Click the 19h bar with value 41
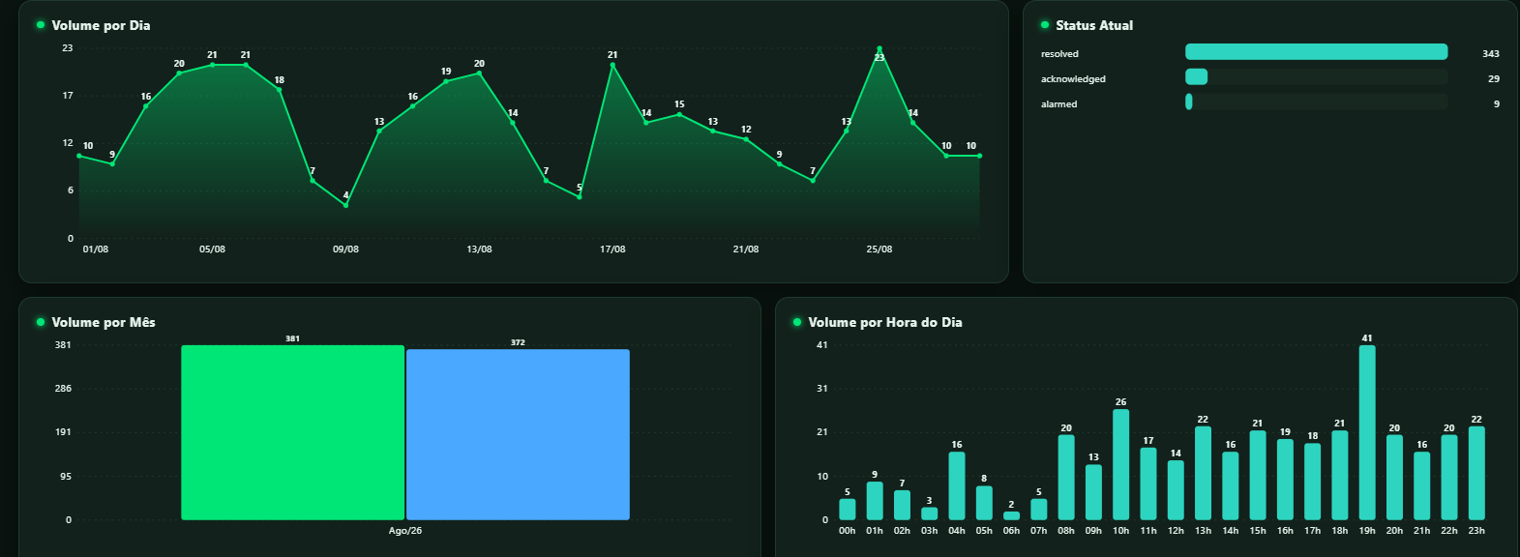 [1367, 432]
